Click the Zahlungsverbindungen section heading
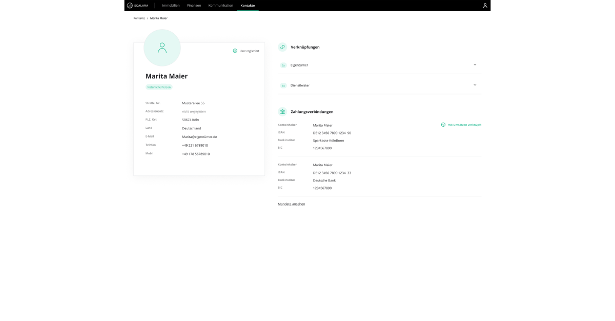 312,112
